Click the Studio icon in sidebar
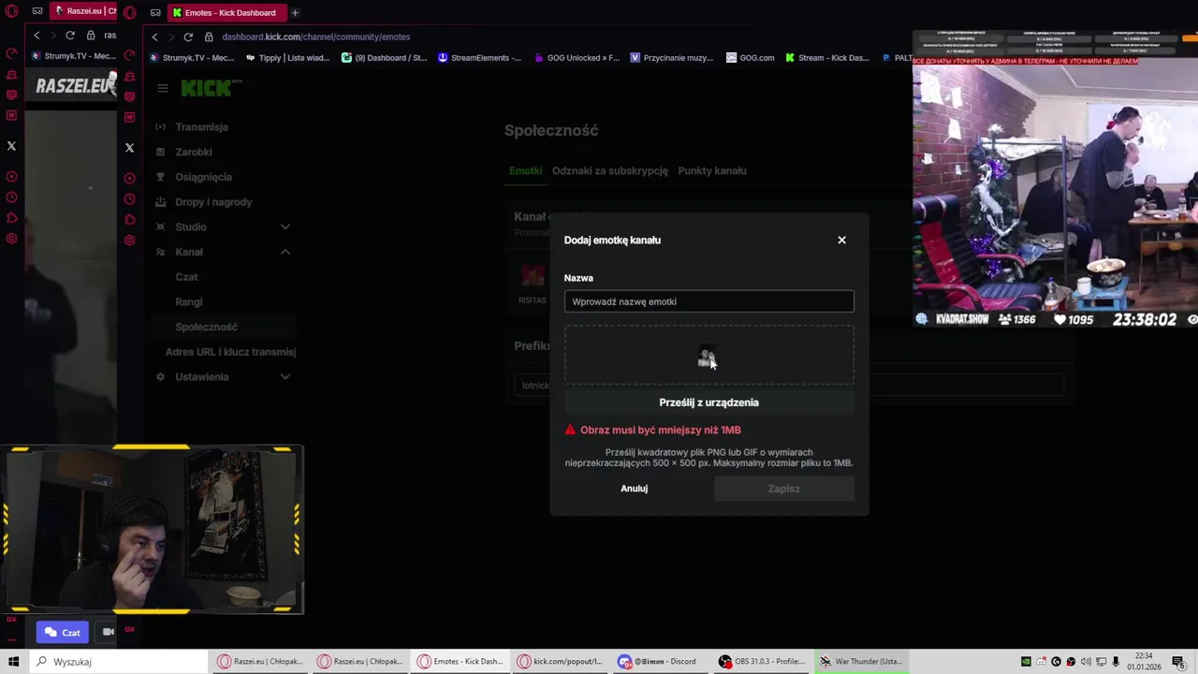The image size is (1198, 674). [160, 227]
